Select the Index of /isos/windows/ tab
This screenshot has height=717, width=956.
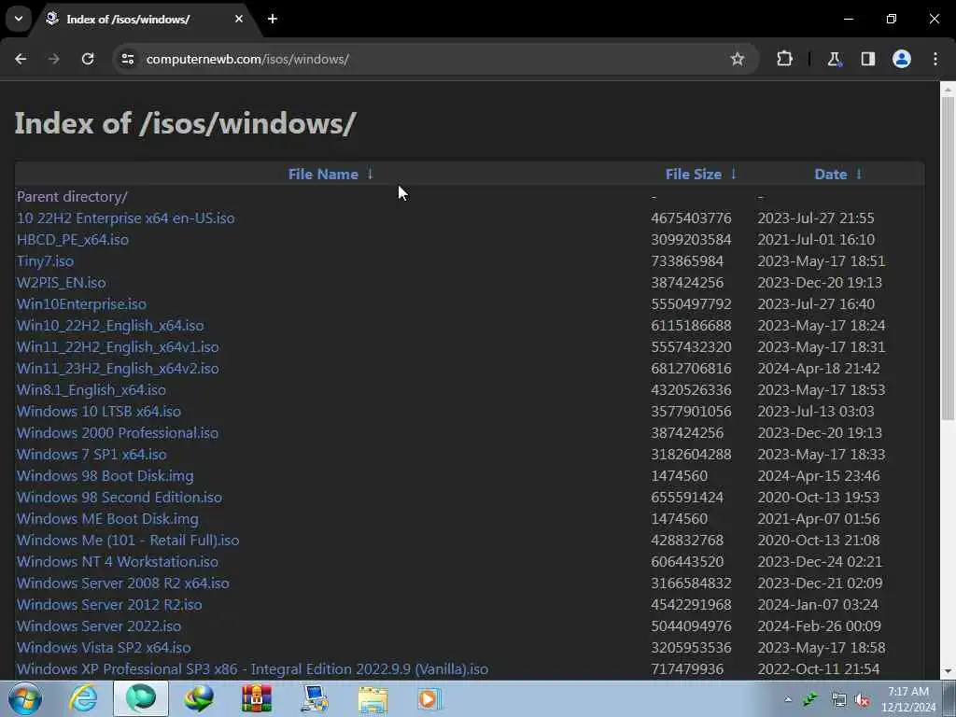(145, 20)
